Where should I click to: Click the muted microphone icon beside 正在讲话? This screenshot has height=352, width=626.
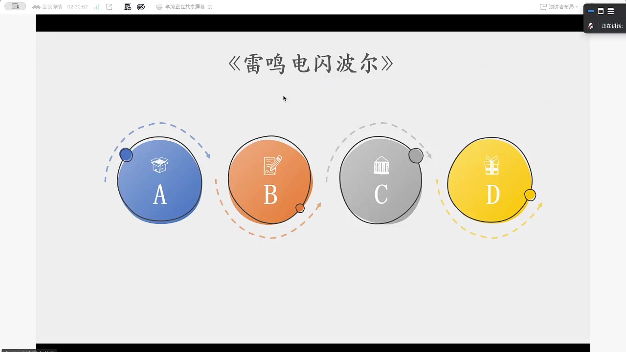click(x=591, y=26)
